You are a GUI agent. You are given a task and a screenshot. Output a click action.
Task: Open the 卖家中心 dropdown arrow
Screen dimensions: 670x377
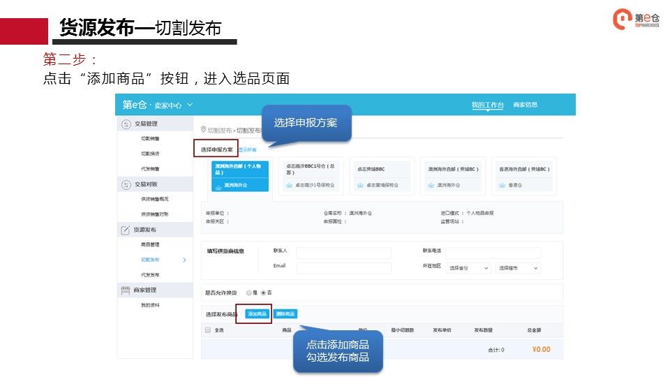point(190,105)
